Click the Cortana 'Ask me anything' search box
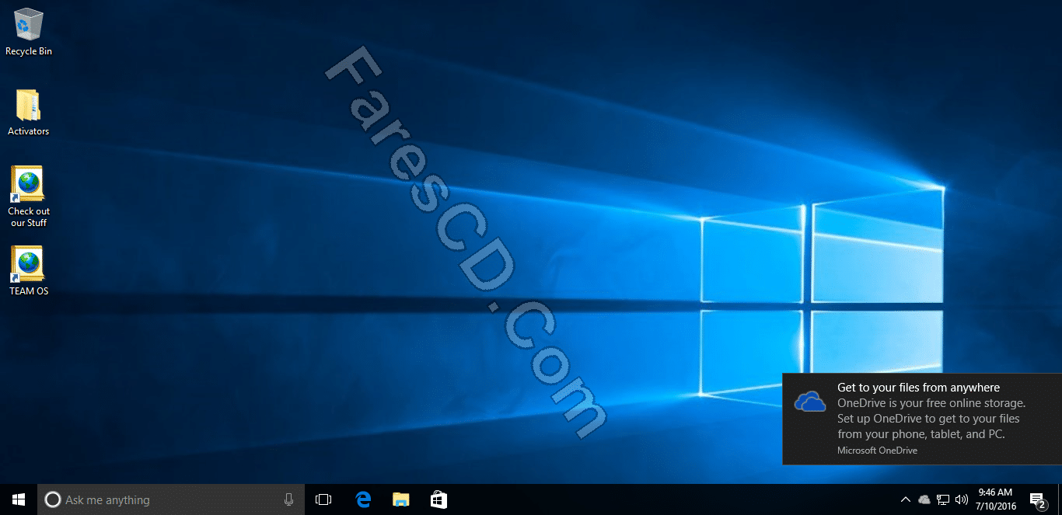This screenshot has height=515, width=1062. 171,499
